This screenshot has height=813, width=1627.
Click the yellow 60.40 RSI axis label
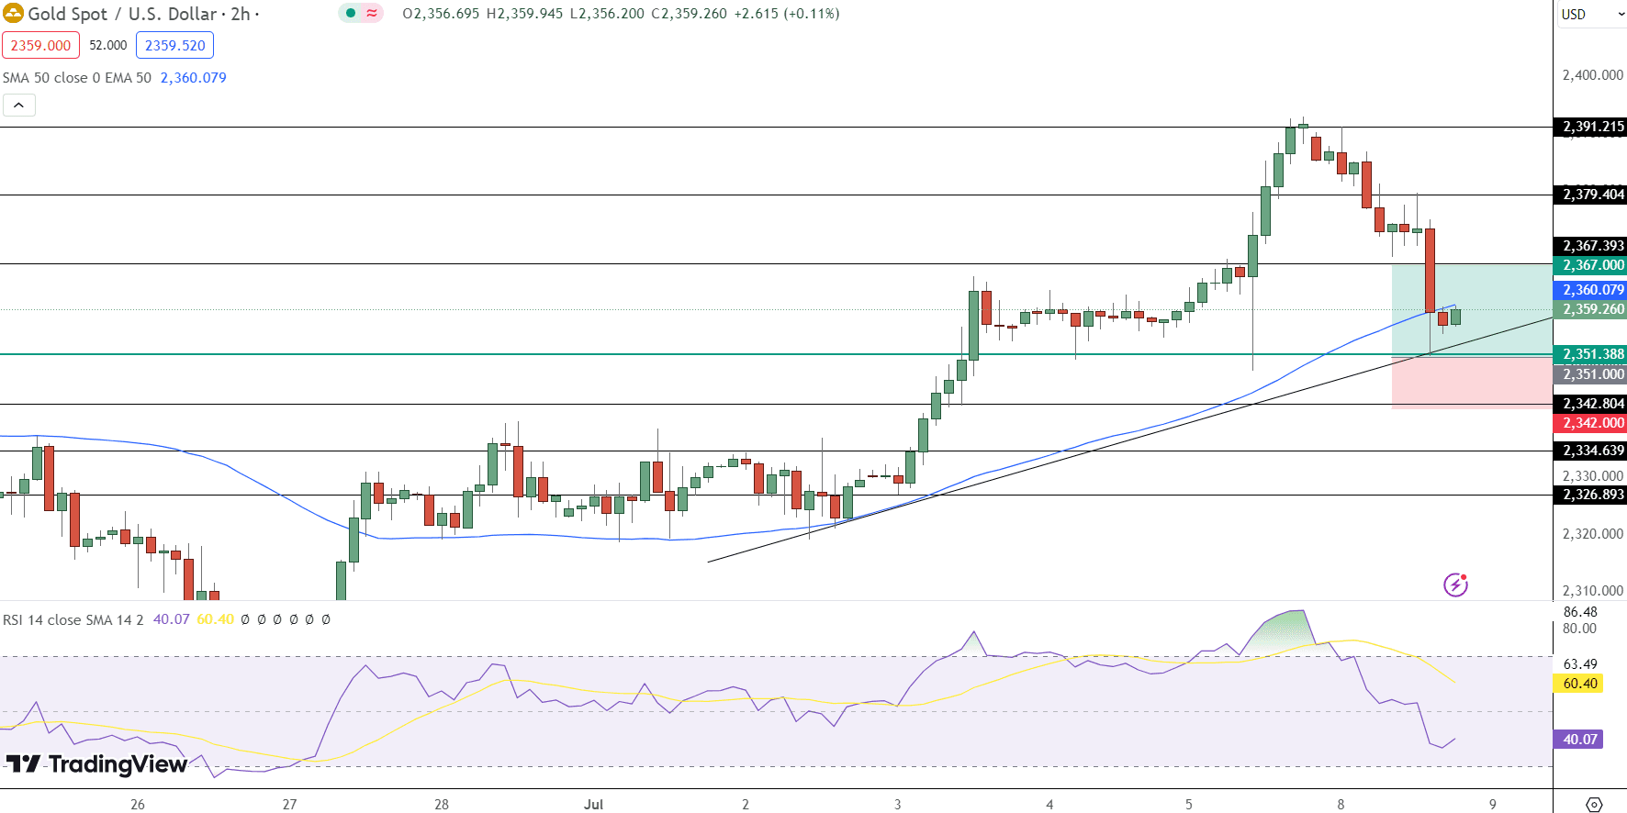point(1578,684)
